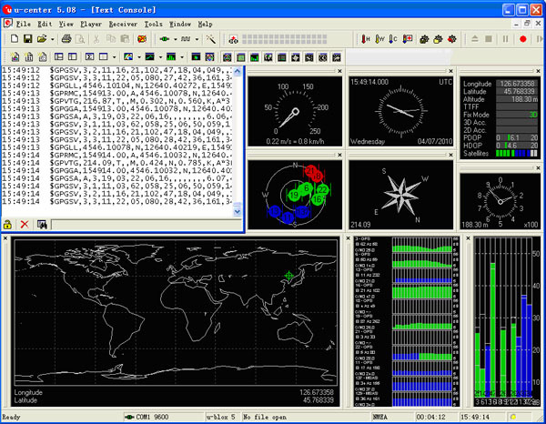Close the world map panel

5,238
